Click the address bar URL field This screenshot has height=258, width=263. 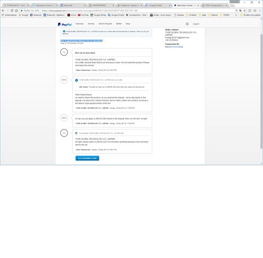[126, 10]
